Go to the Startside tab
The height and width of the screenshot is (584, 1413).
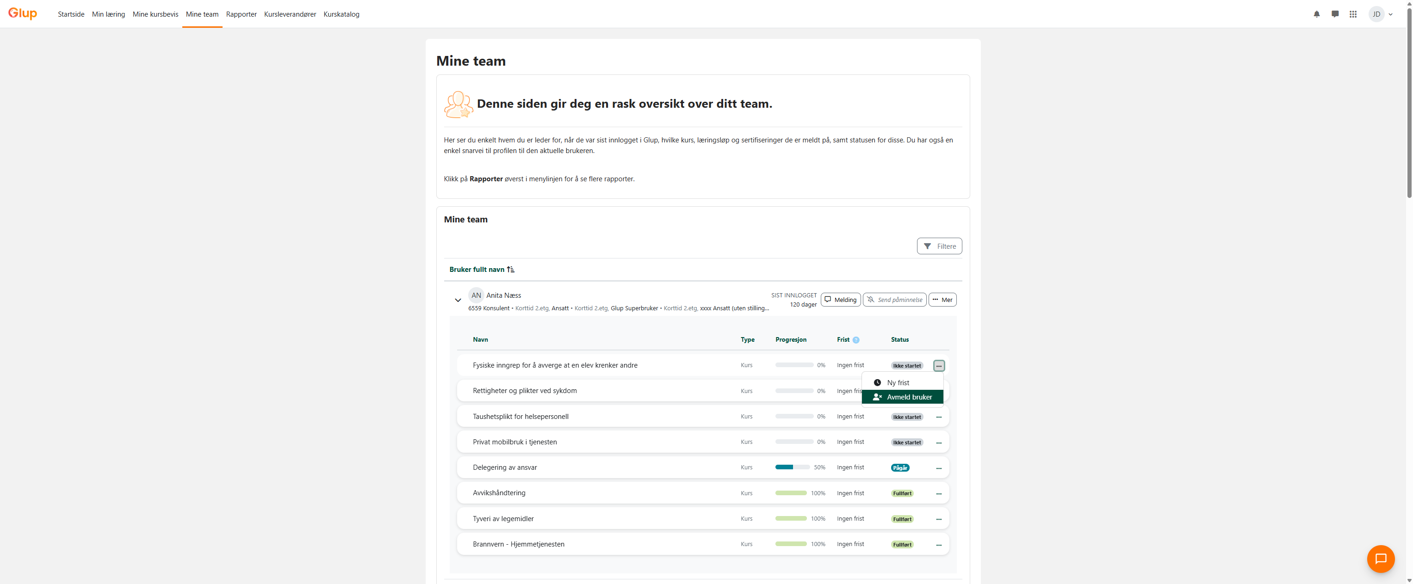(x=71, y=14)
